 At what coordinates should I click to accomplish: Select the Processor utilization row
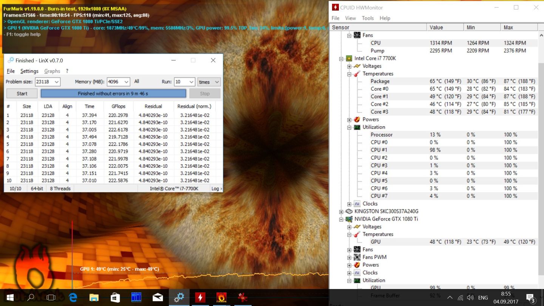click(x=434, y=135)
